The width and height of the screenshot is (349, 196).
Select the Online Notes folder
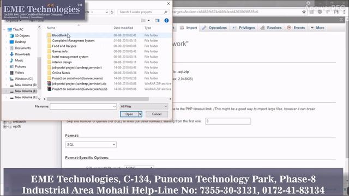click(x=61, y=73)
